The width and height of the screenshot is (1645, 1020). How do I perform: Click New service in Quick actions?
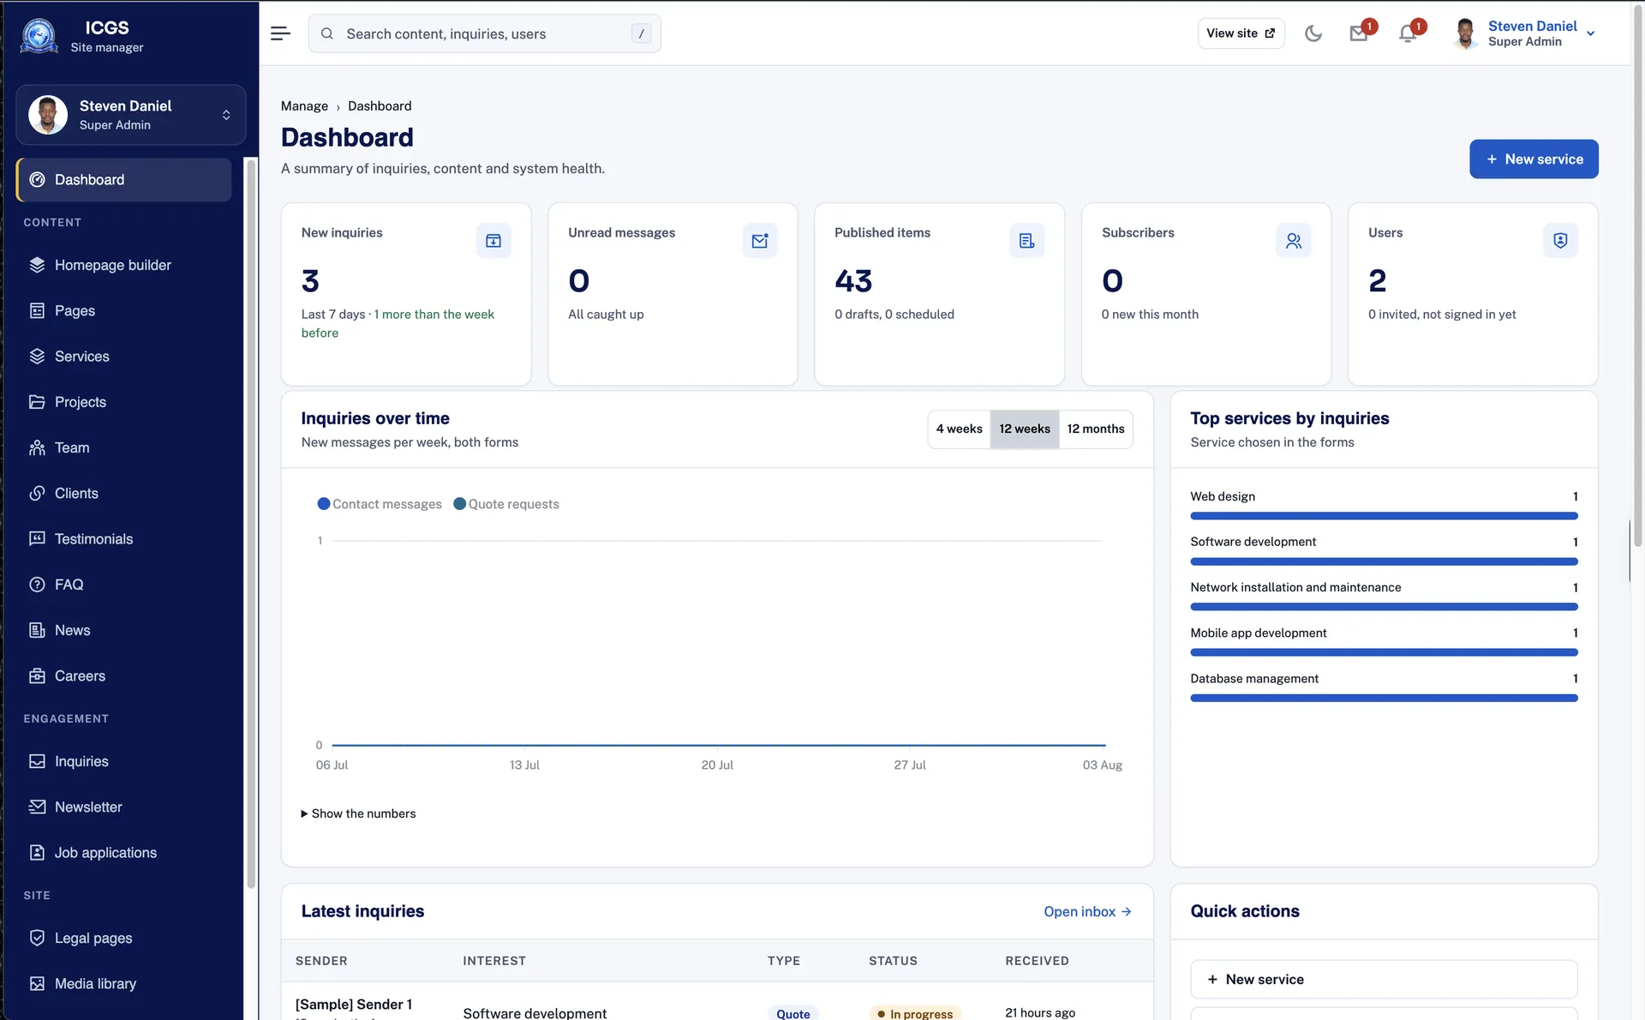(x=1384, y=979)
